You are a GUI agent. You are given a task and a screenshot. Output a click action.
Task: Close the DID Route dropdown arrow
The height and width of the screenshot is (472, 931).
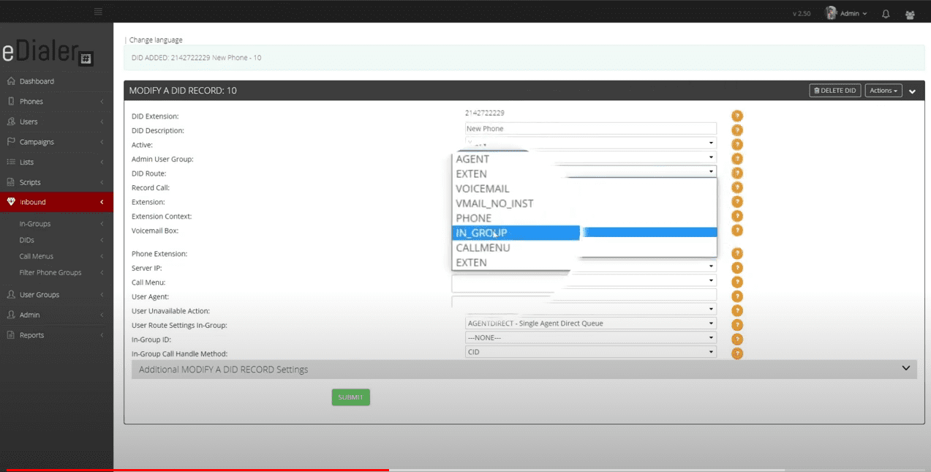[711, 172]
